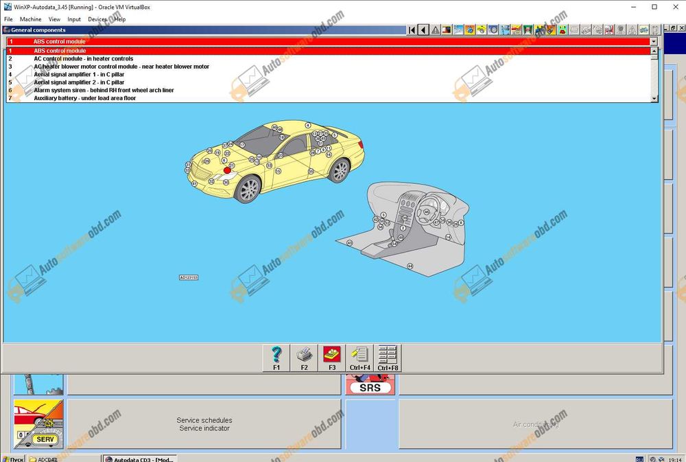Click the red ABS marker on the car
686x462 pixels.
pyautogui.click(x=227, y=170)
